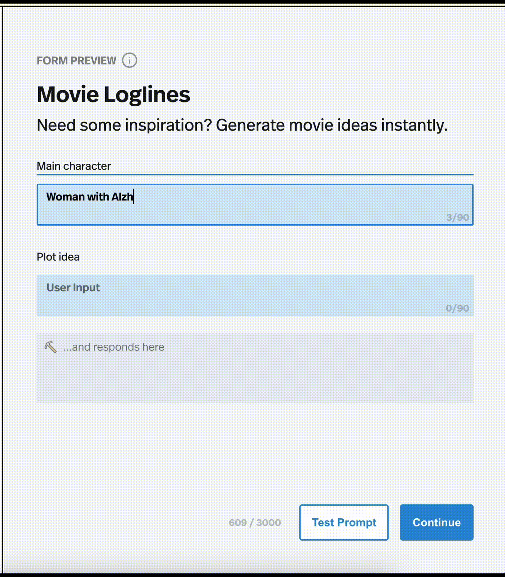Click the FORM PREVIEW label text
Viewport: 505px width, 577px height.
(76, 61)
